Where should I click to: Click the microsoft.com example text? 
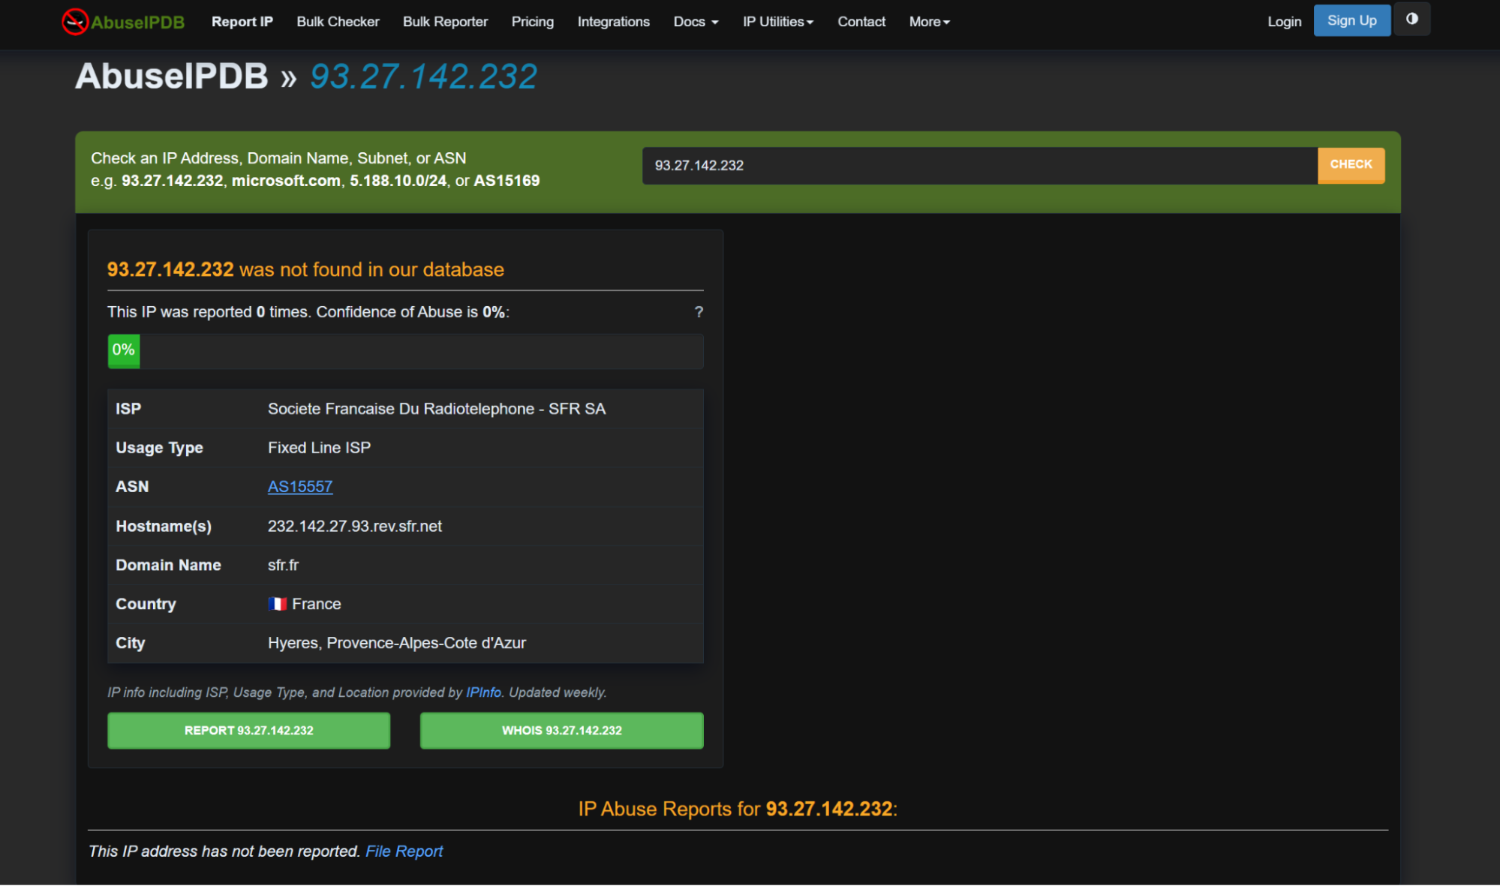pyautogui.click(x=286, y=181)
